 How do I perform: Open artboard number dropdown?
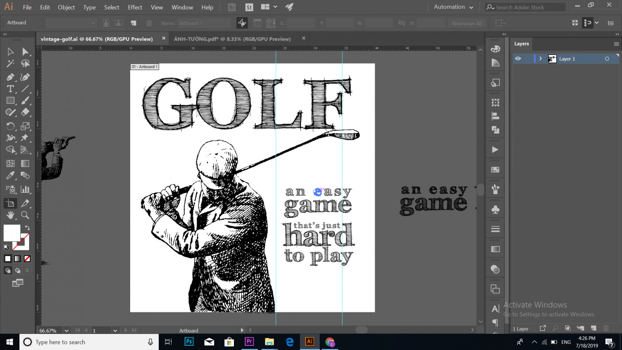[115, 331]
